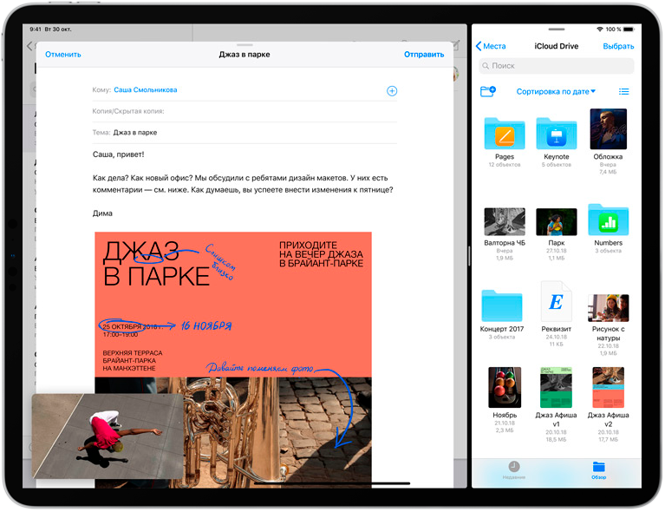The width and height of the screenshot is (665, 512).
Task: Switch to list view icon
Action: point(623,91)
